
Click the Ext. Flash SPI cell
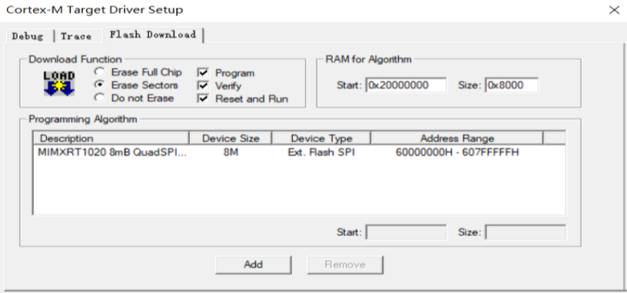click(x=322, y=152)
